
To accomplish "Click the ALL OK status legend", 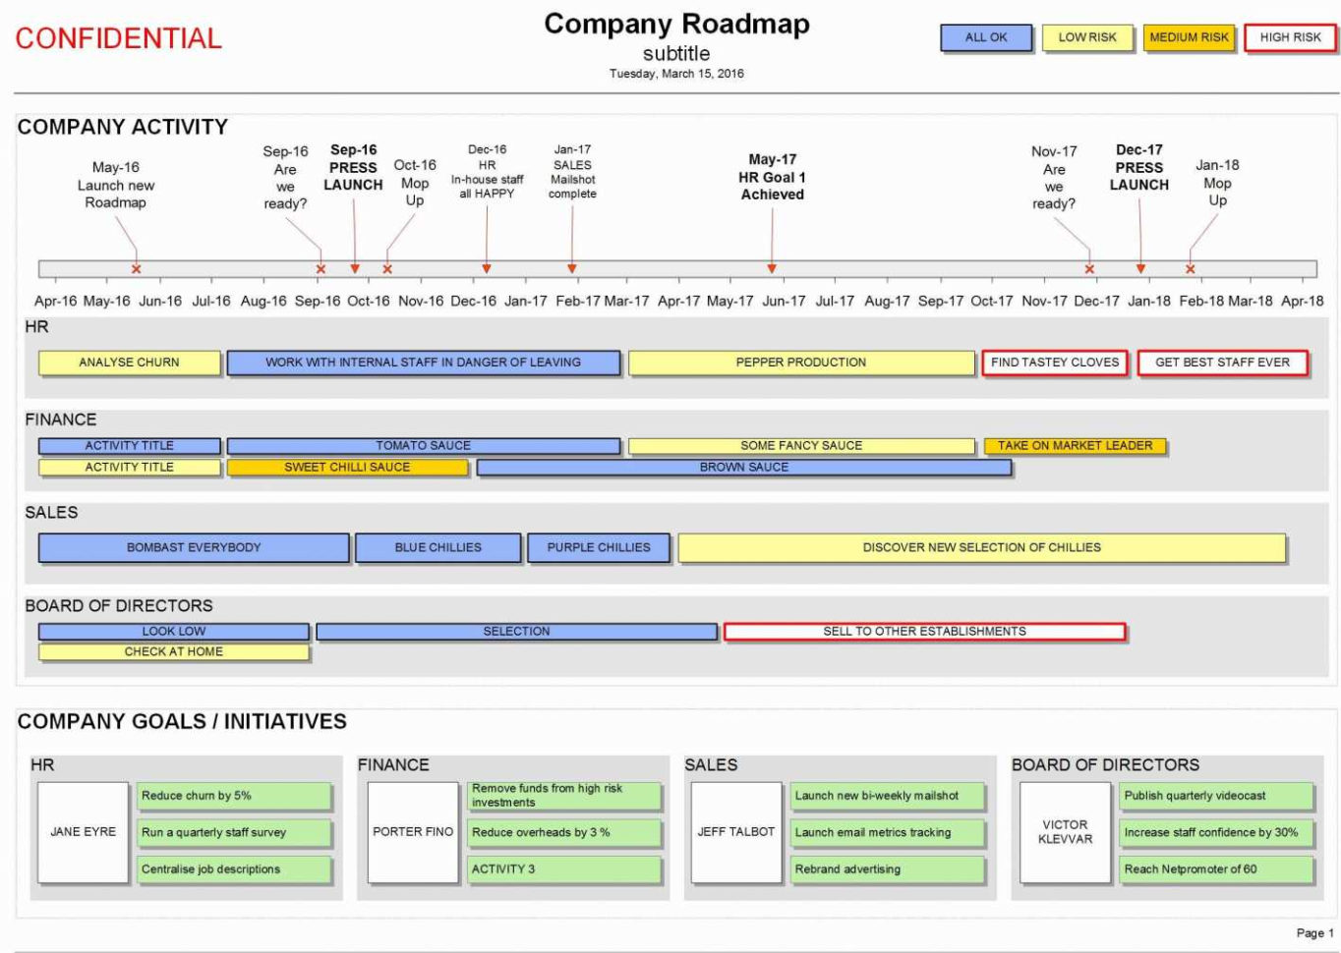I will [986, 36].
